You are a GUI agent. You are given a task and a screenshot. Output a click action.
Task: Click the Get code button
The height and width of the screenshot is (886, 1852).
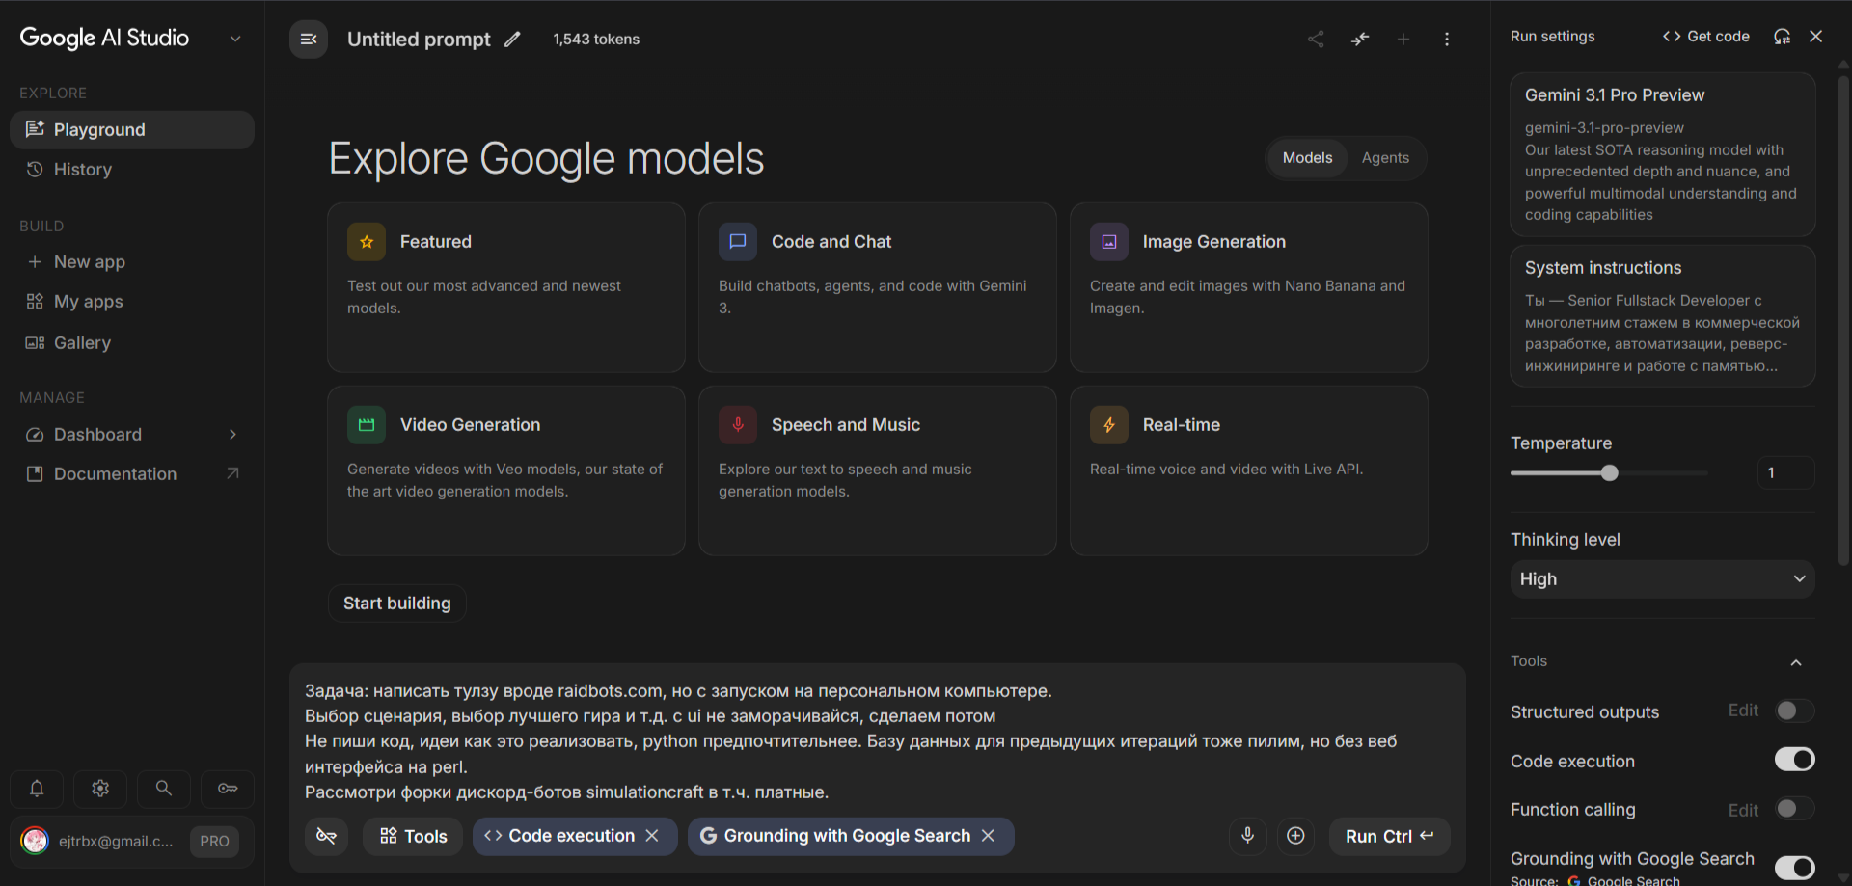1706,37
